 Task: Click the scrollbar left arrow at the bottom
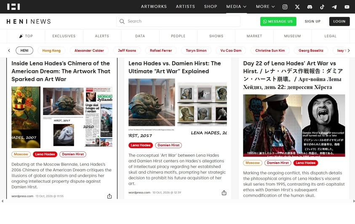pyautogui.click(x=2, y=201)
